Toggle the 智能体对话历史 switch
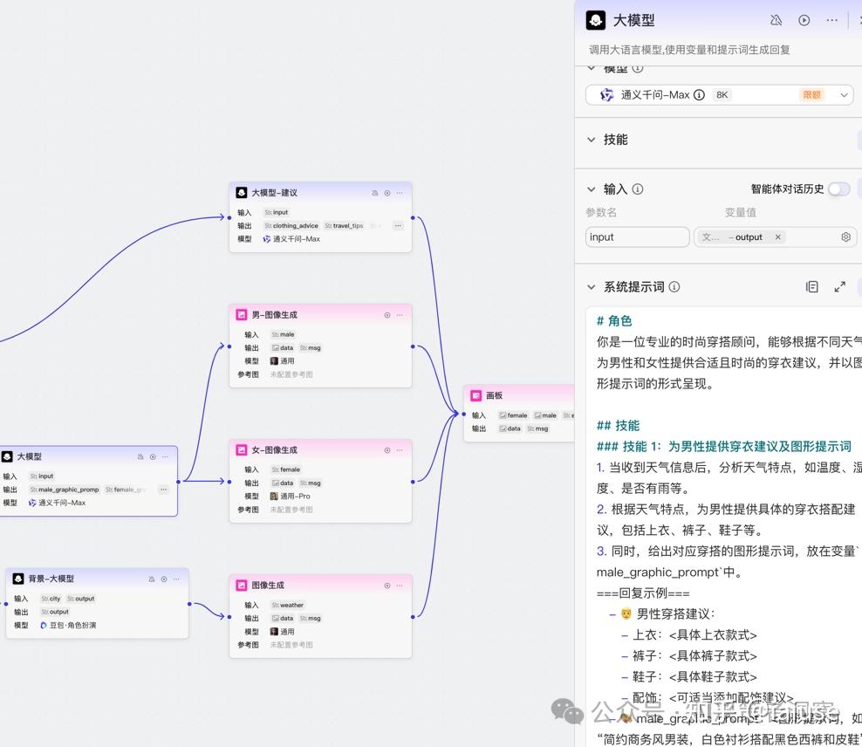The image size is (862, 747). click(839, 189)
